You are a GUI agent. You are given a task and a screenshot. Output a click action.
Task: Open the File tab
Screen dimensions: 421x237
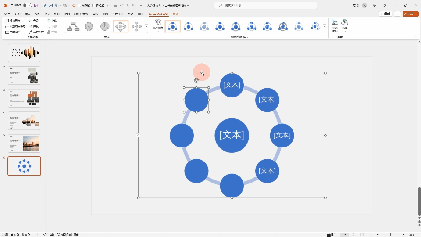click(7, 14)
